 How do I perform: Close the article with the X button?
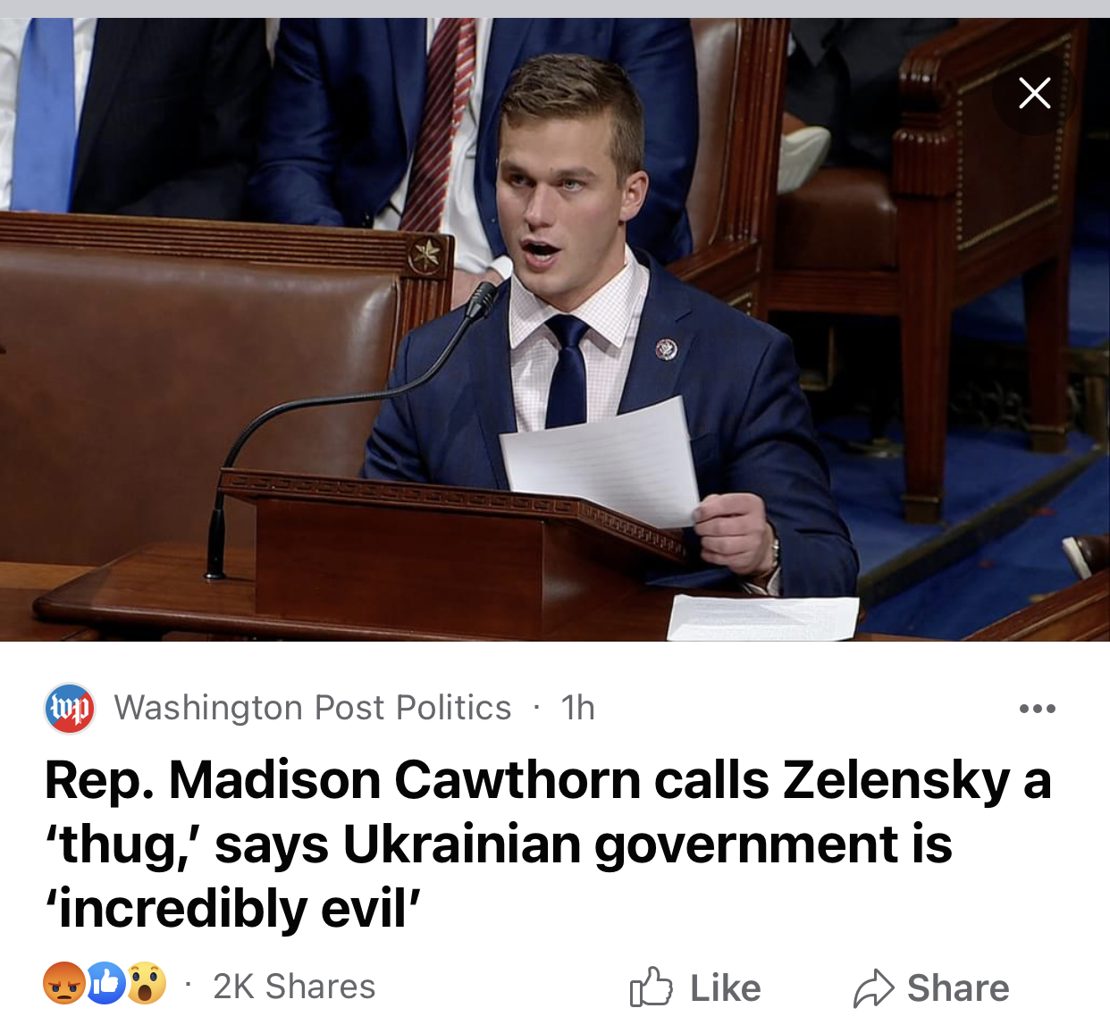pyautogui.click(x=1034, y=93)
